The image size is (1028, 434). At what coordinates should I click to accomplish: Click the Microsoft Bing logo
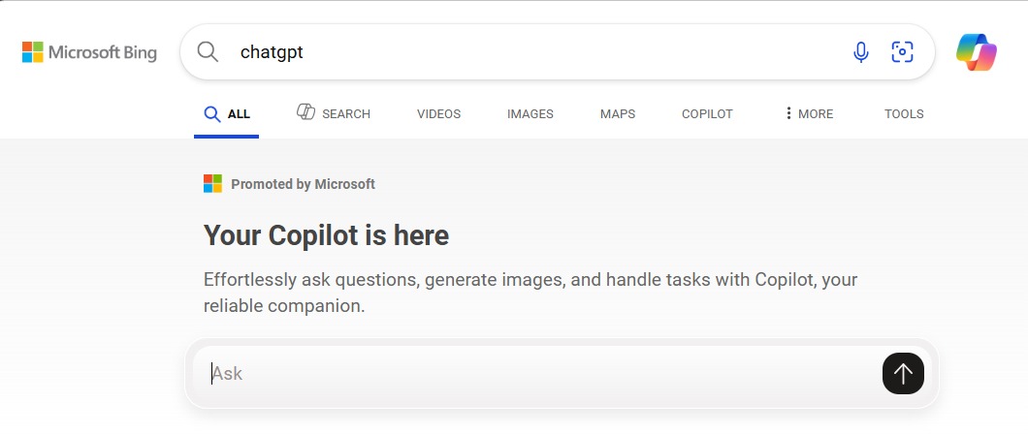[90, 52]
